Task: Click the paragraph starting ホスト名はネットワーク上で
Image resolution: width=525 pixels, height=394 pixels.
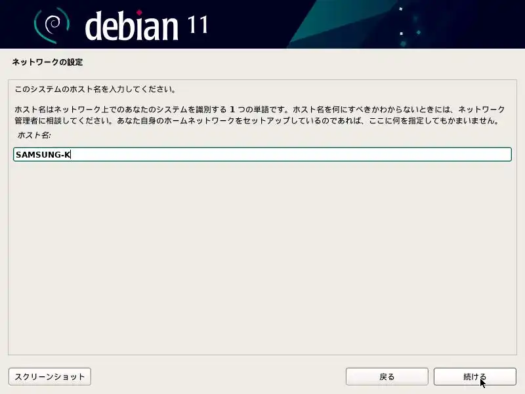Action: [x=259, y=115]
